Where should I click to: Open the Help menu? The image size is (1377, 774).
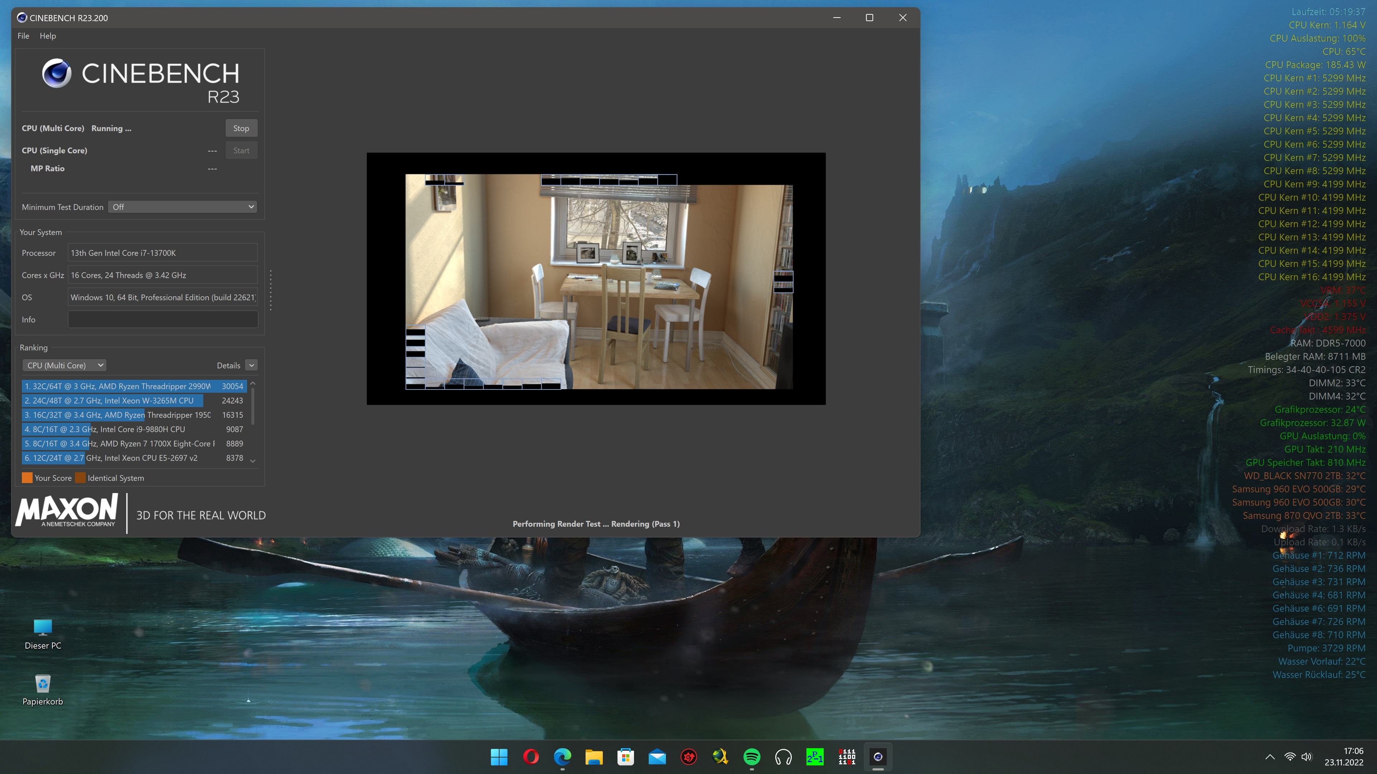click(x=48, y=36)
